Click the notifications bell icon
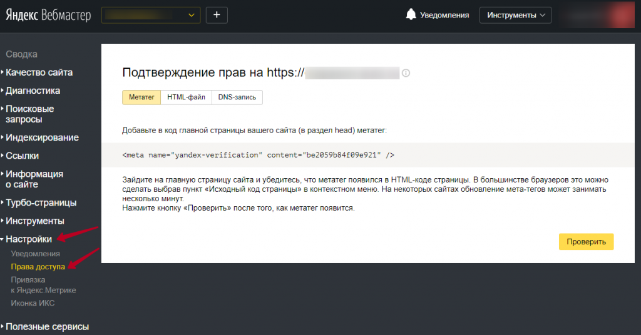The image size is (641, 335). [411, 15]
